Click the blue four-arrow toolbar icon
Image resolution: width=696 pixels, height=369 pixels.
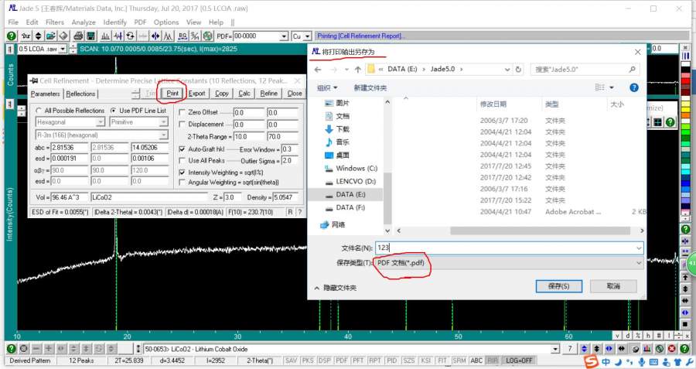155,36
